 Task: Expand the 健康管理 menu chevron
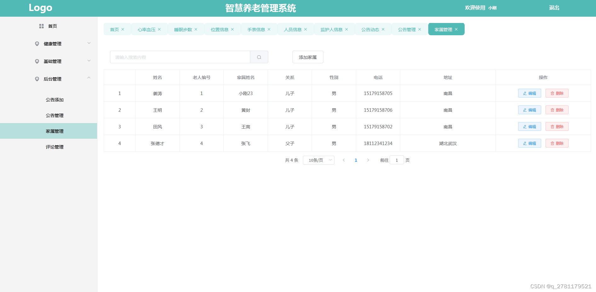coord(89,43)
